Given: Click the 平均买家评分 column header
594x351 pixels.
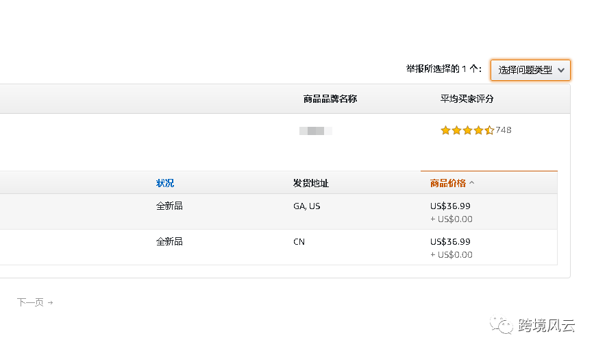Looking at the screenshot, I should (x=467, y=99).
